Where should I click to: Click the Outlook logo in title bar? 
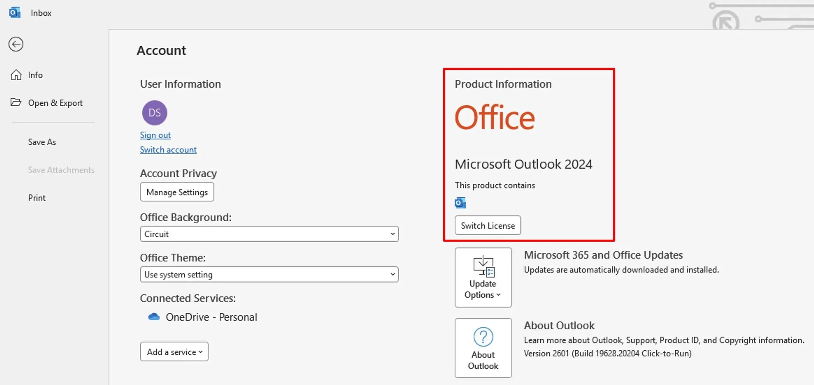coord(14,13)
